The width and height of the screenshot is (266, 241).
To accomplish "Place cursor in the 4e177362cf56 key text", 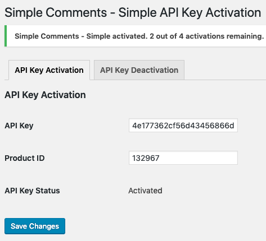I will 183,126.
